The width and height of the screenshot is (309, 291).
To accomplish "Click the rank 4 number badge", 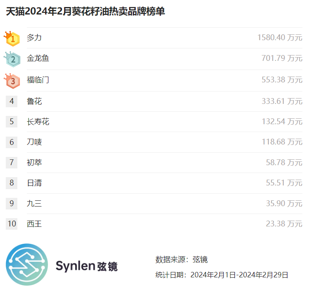I will tap(12, 101).
